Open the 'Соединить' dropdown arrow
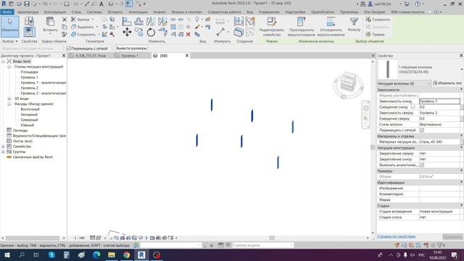The image size is (464, 261). pos(99,34)
